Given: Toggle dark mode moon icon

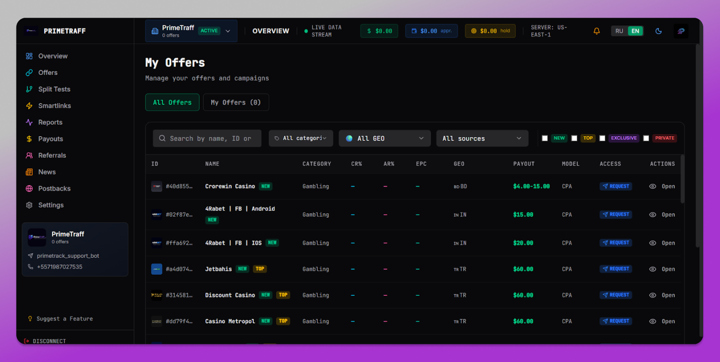Looking at the screenshot, I should [659, 31].
